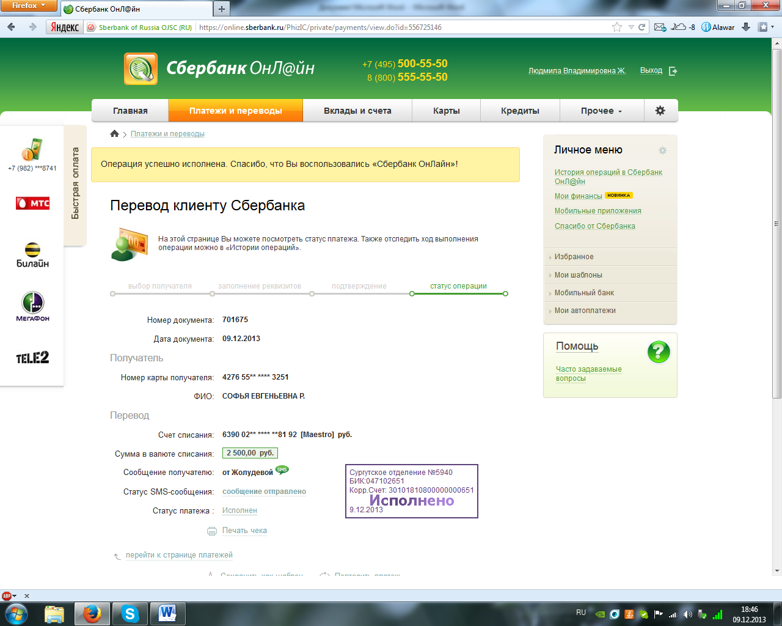Image resolution: width=782 pixels, height=626 pixels.
Task: Open the Карты tab
Action: click(x=447, y=111)
